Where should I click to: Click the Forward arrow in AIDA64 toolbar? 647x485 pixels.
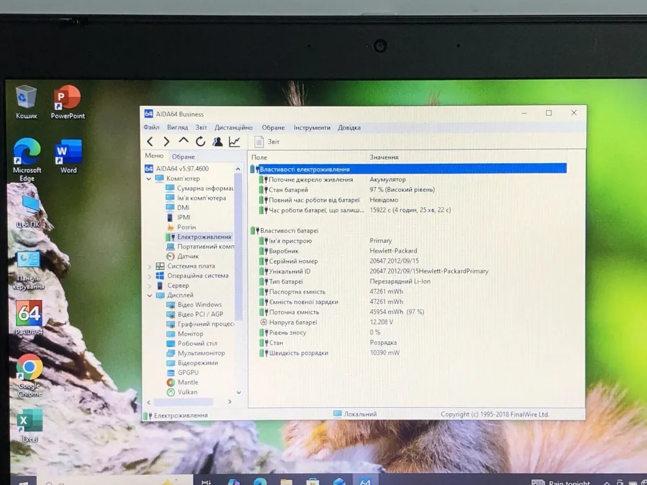click(167, 142)
